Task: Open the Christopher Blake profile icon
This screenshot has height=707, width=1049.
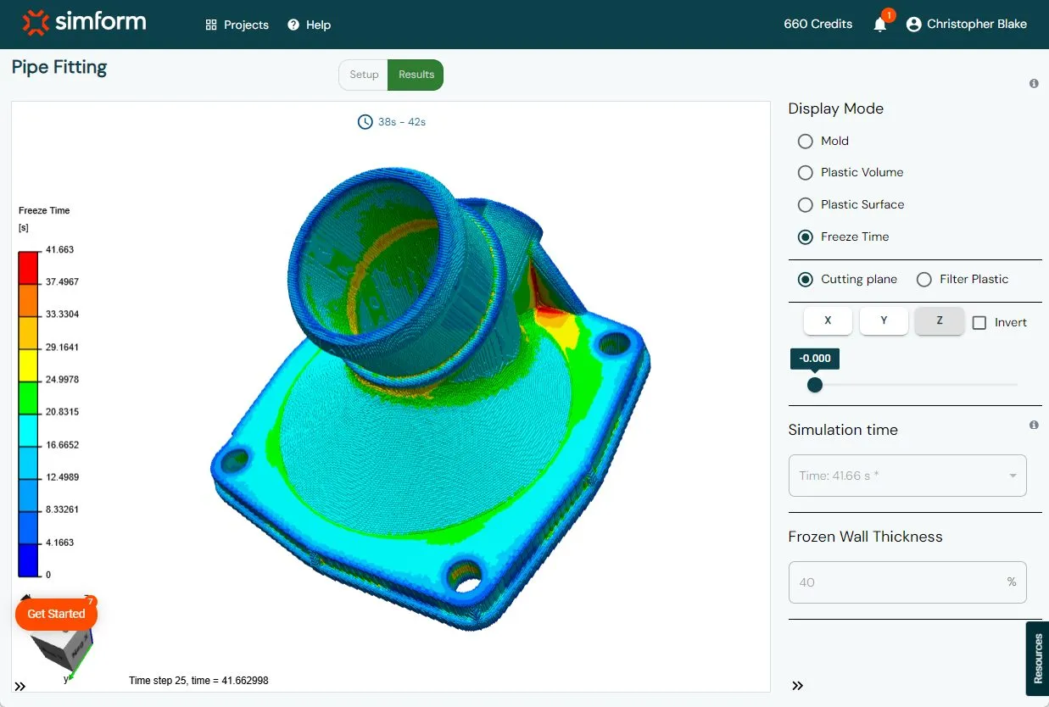Action: point(913,25)
